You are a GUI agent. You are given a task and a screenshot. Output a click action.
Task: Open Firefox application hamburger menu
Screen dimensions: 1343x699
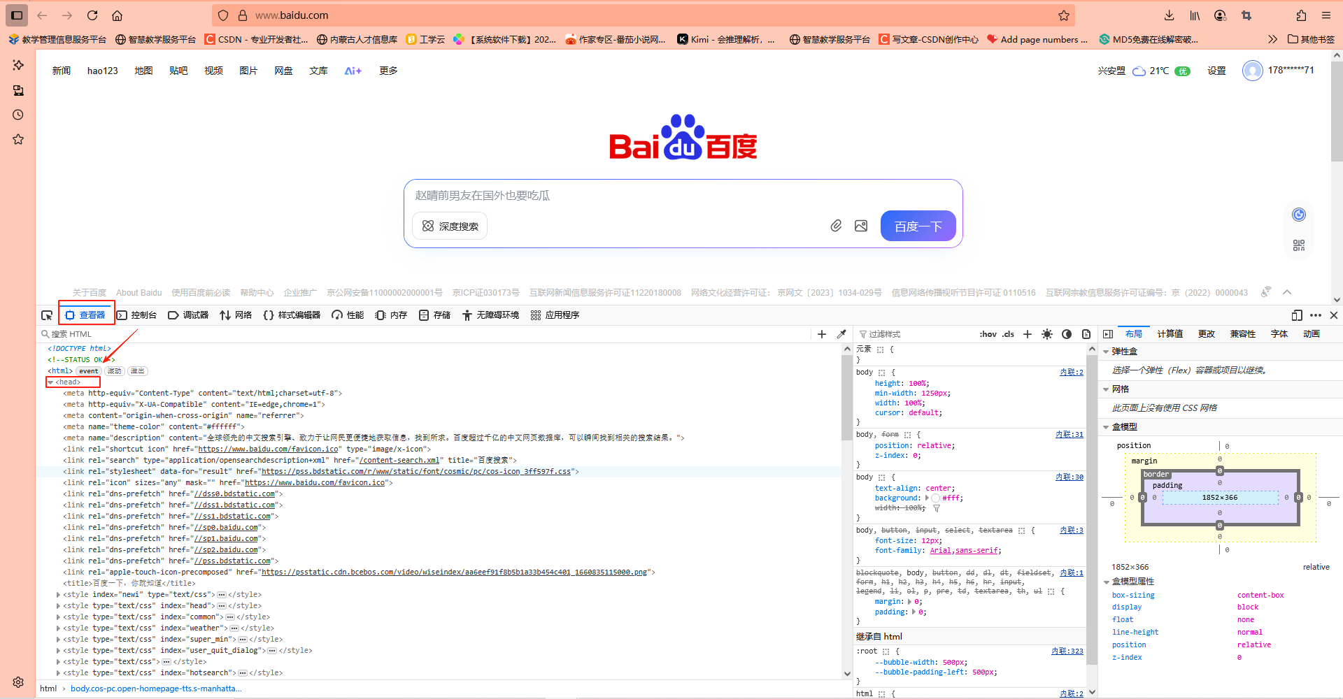tap(1326, 15)
